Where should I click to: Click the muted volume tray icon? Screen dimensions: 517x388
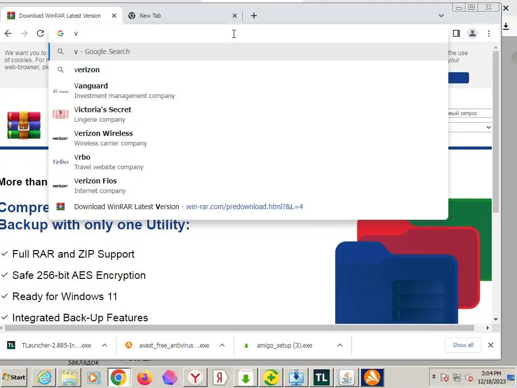click(x=469, y=377)
